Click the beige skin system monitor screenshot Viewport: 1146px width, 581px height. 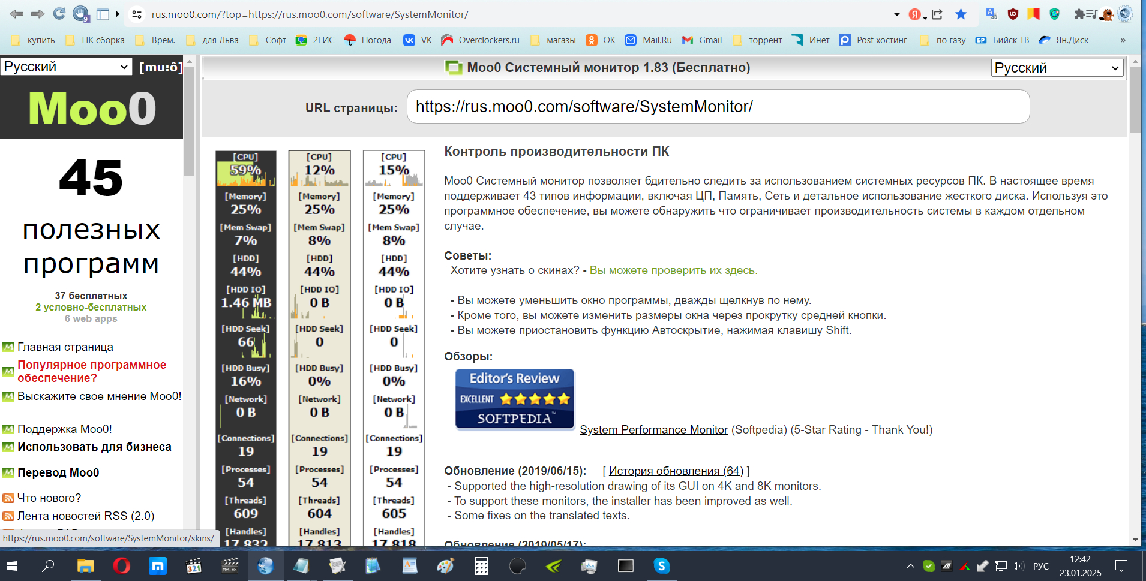319,348
